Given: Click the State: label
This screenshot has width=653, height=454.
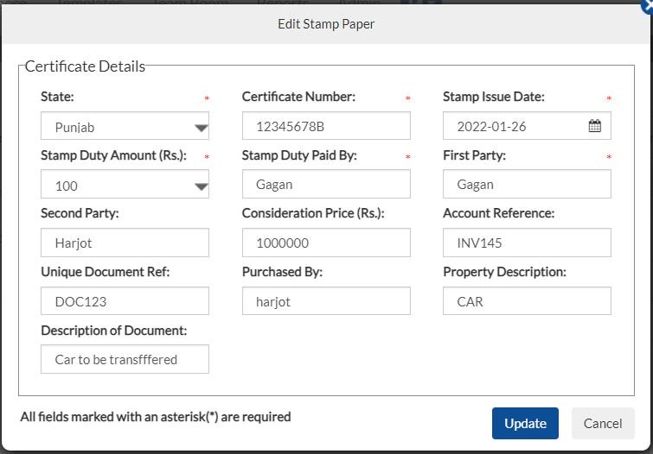Looking at the screenshot, I should pyautogui.click(x=57, y=97).
